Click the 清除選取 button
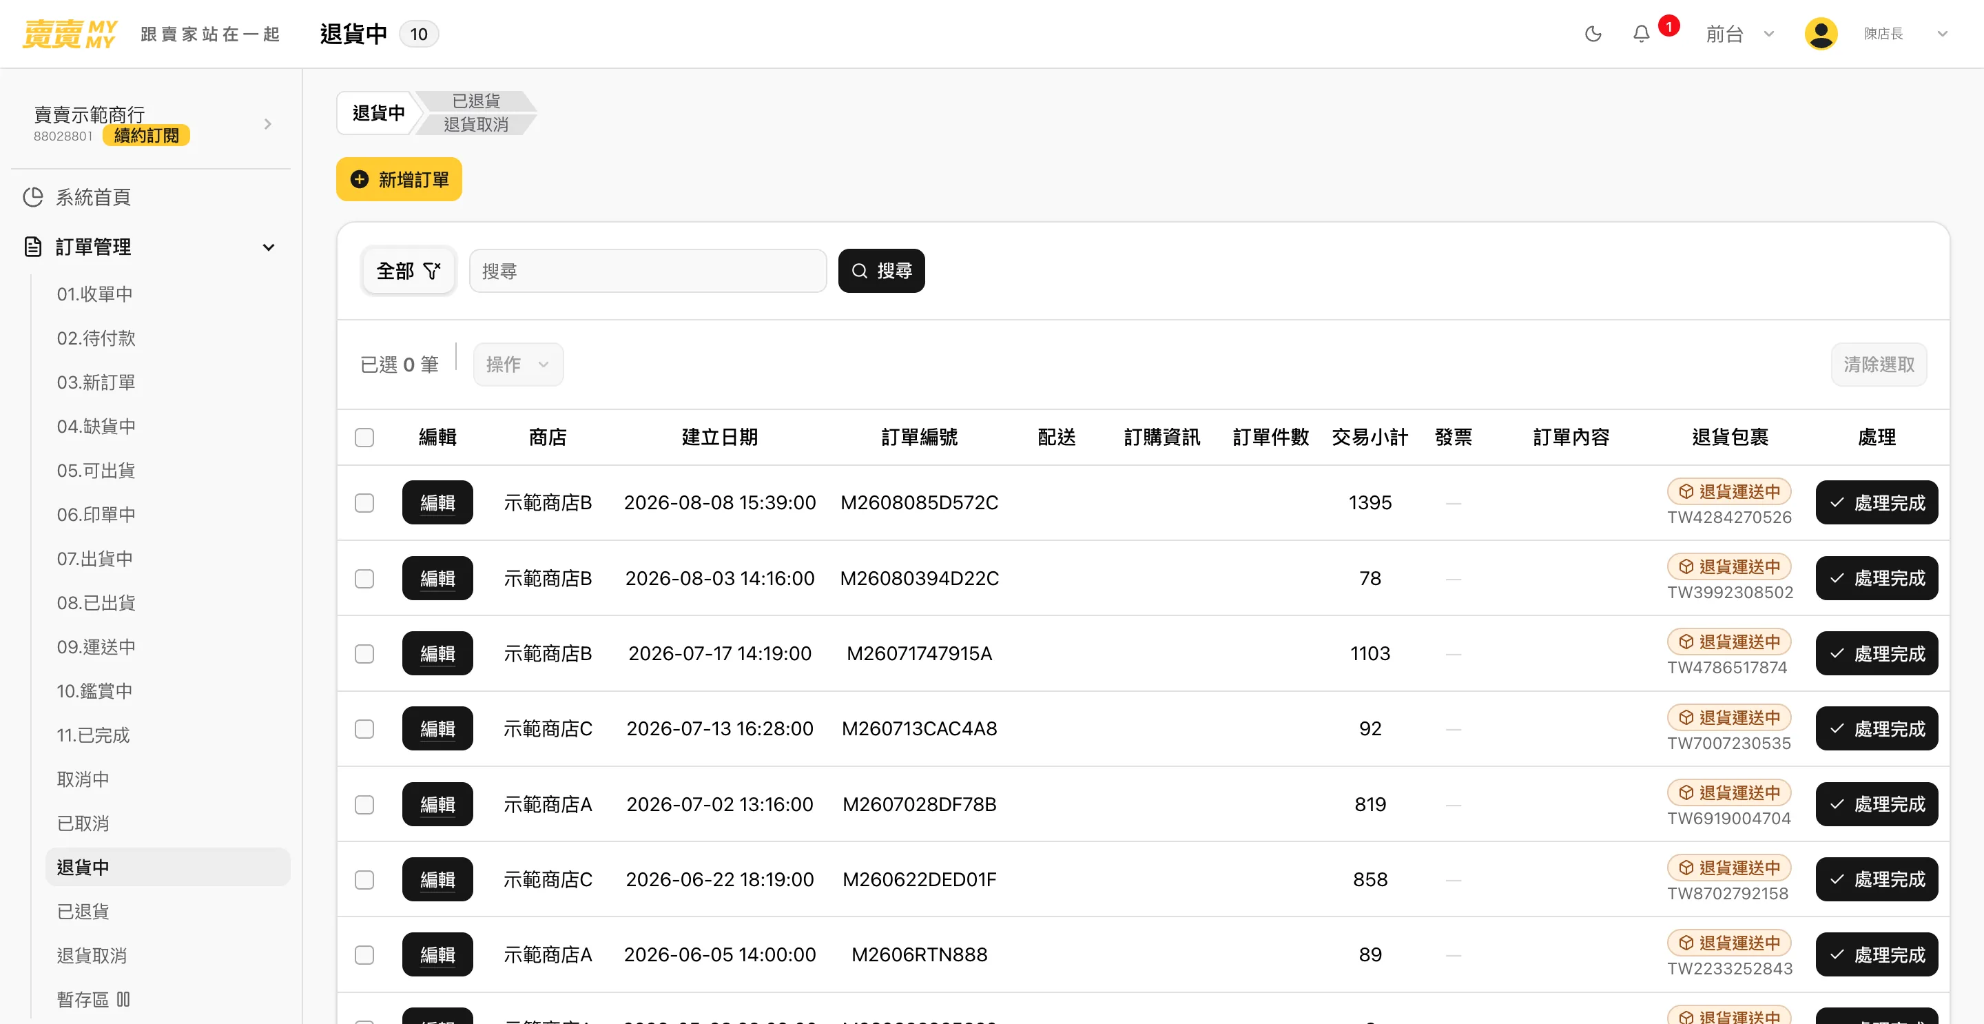 pyautogui.click(x=1879, y=364)
